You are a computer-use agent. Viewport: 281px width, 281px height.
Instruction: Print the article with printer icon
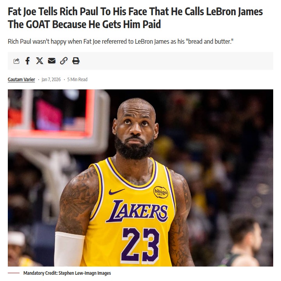[76, 61]
